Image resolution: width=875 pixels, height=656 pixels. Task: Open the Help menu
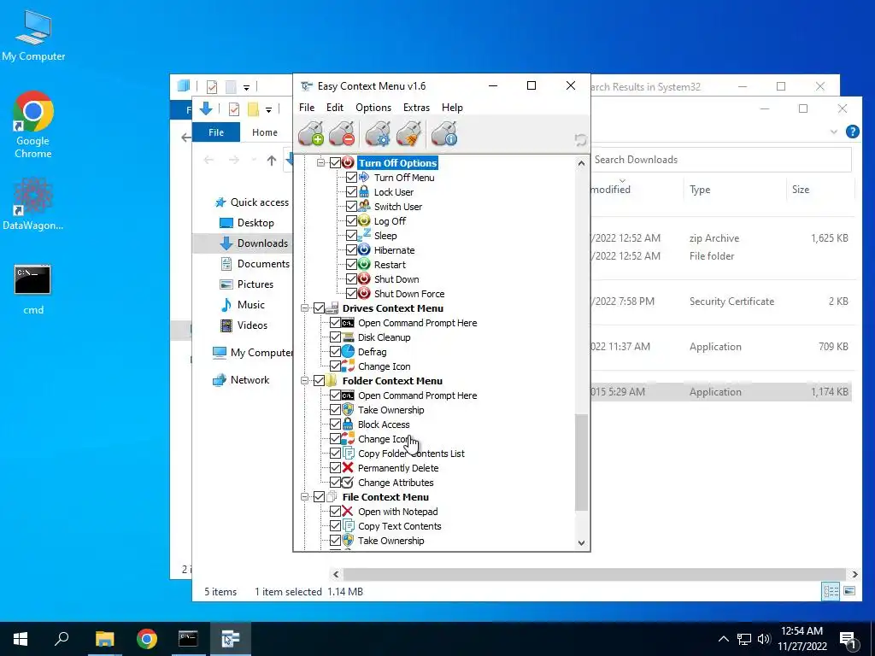click(452, 108)
